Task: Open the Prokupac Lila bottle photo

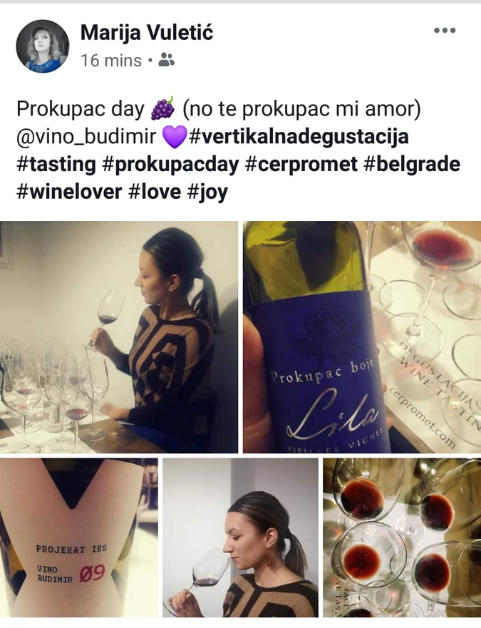Action: pos(362,337)
